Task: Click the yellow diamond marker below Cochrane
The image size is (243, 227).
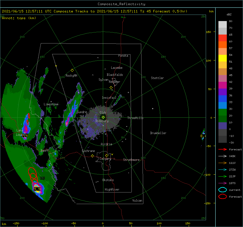Action: click(x=92, y=156)
